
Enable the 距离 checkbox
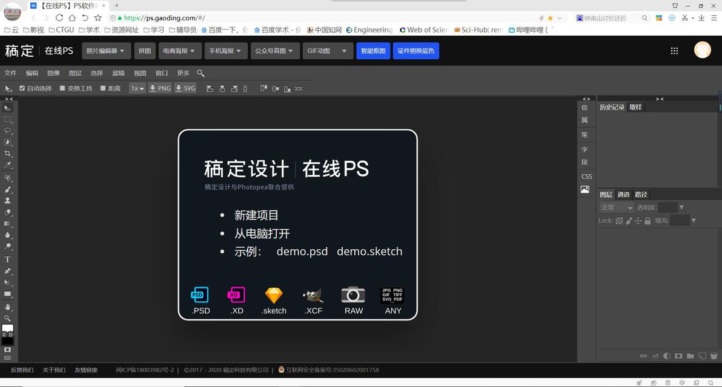point(103,88)
